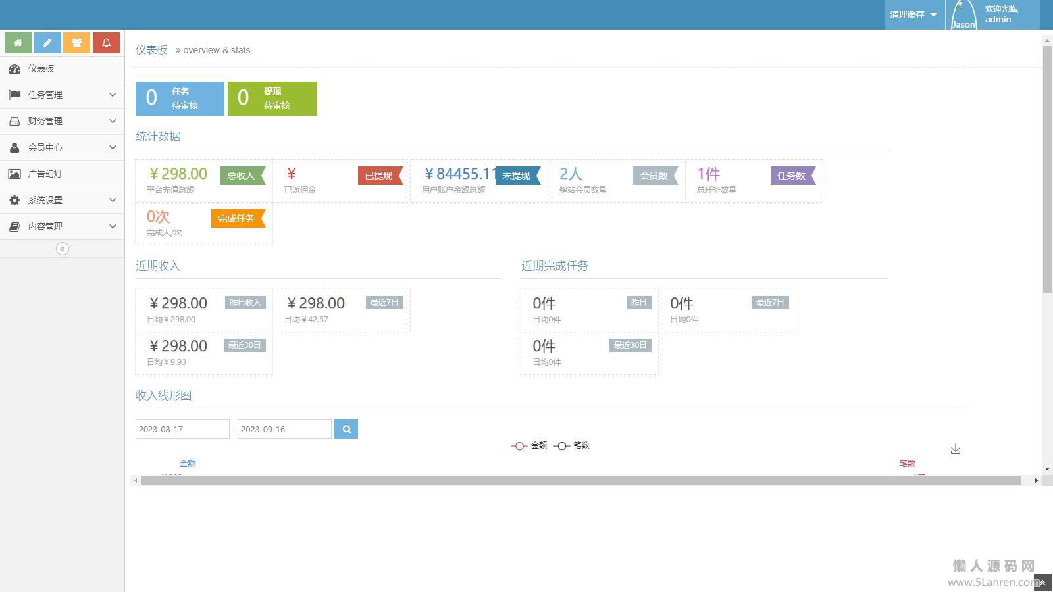
Task: Click the 任务 待审核 blue tile
Action: coord(180,99)
